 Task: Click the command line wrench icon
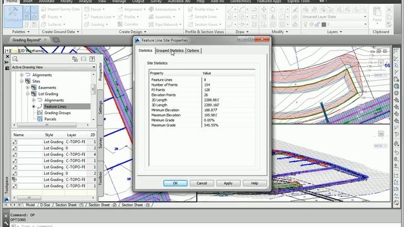pyautogui.click(x=6, y=223)
